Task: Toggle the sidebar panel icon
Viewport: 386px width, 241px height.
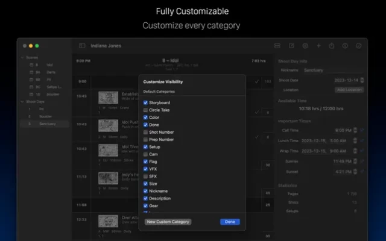Action: pos(82,46)
